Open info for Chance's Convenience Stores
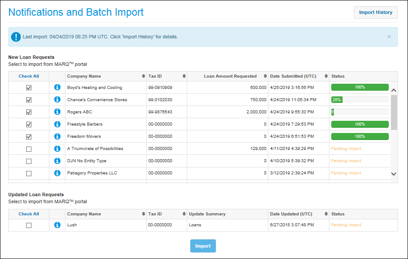 [x=57, y=99]
